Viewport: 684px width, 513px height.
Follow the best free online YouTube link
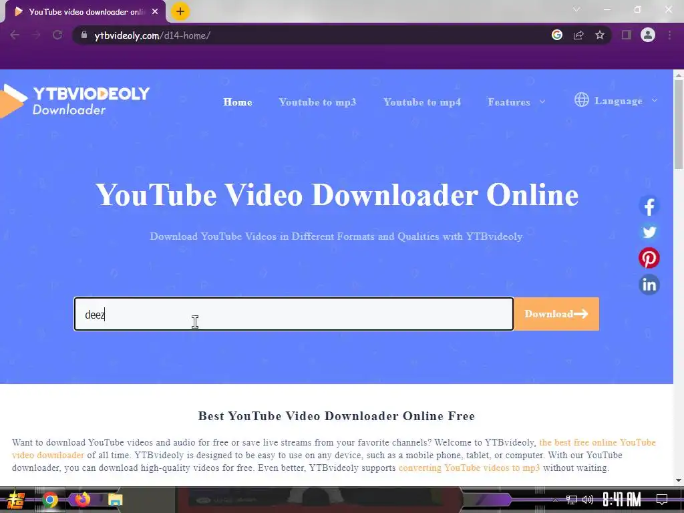(x=597, y=442)
